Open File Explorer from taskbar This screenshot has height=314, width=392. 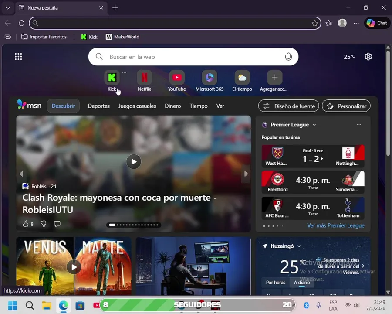click(x=47, y=305)
